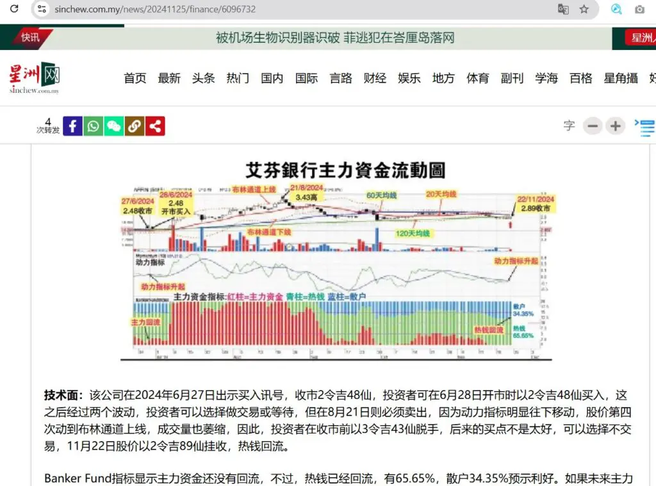Viewport: 656px width, 486px height.
Task: Open the Google Lens search icon
Action: pyautogui.click(x=616, y=9)
